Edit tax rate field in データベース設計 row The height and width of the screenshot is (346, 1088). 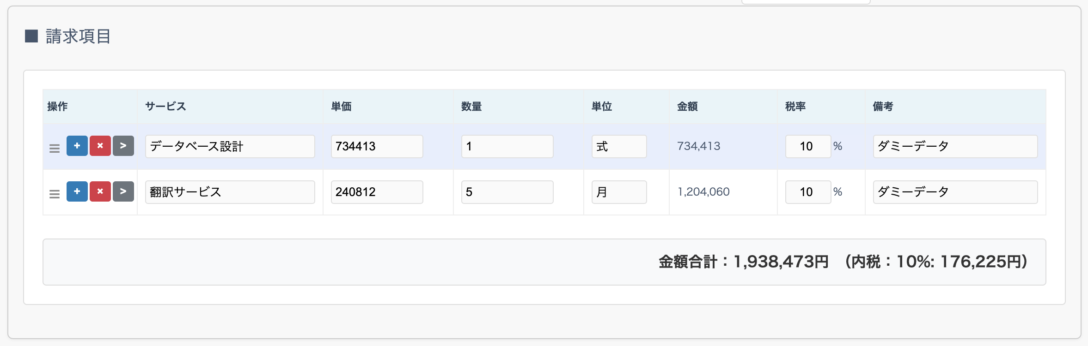tap(808, 146)
